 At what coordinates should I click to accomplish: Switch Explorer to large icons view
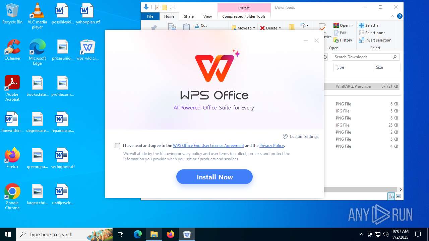pos(399,196)
